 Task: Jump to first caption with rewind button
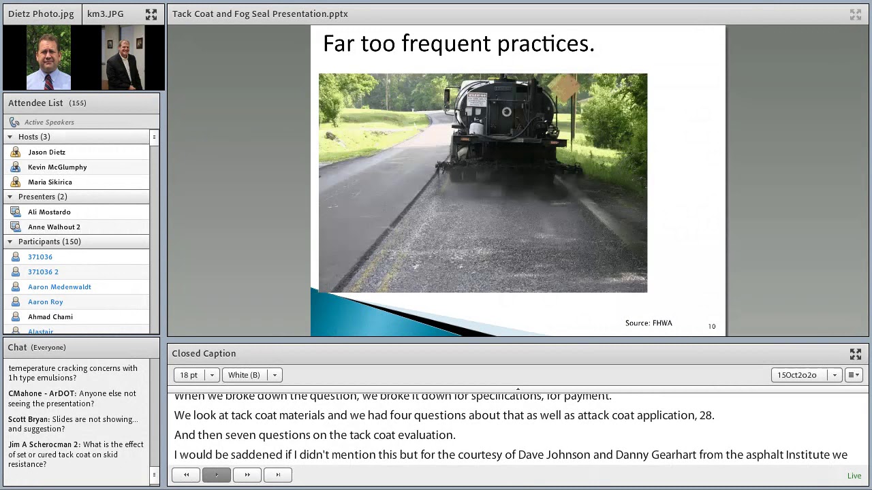click(186, 474)
